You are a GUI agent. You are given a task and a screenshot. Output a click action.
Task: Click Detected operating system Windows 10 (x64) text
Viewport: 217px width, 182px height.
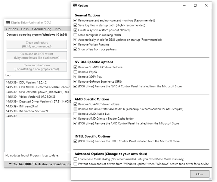click(37, 35)
